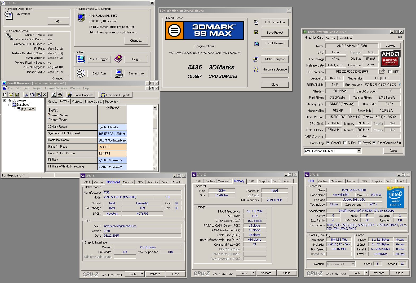Viewport: 416px width, 283px height.
Task: Click the Open folder icon in Result Browser toolbar
Action: click(11, 95)
